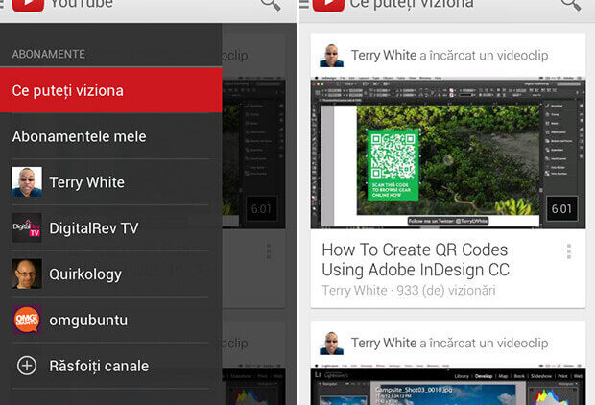Screen dimensions: 595x405
Task: Tap the Răsfoiți canale label
Action: click(99, 366)
